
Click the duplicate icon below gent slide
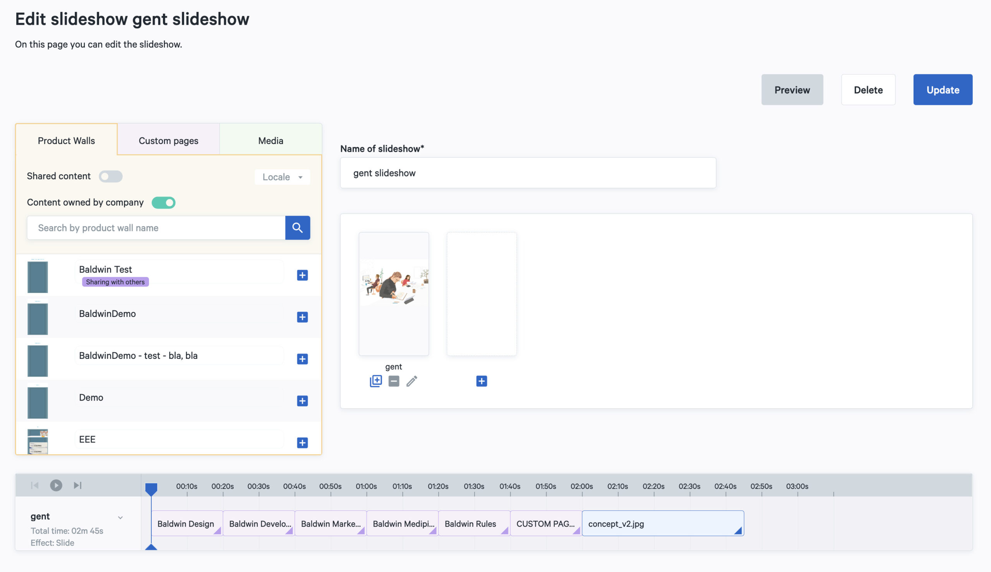(376, 381)
